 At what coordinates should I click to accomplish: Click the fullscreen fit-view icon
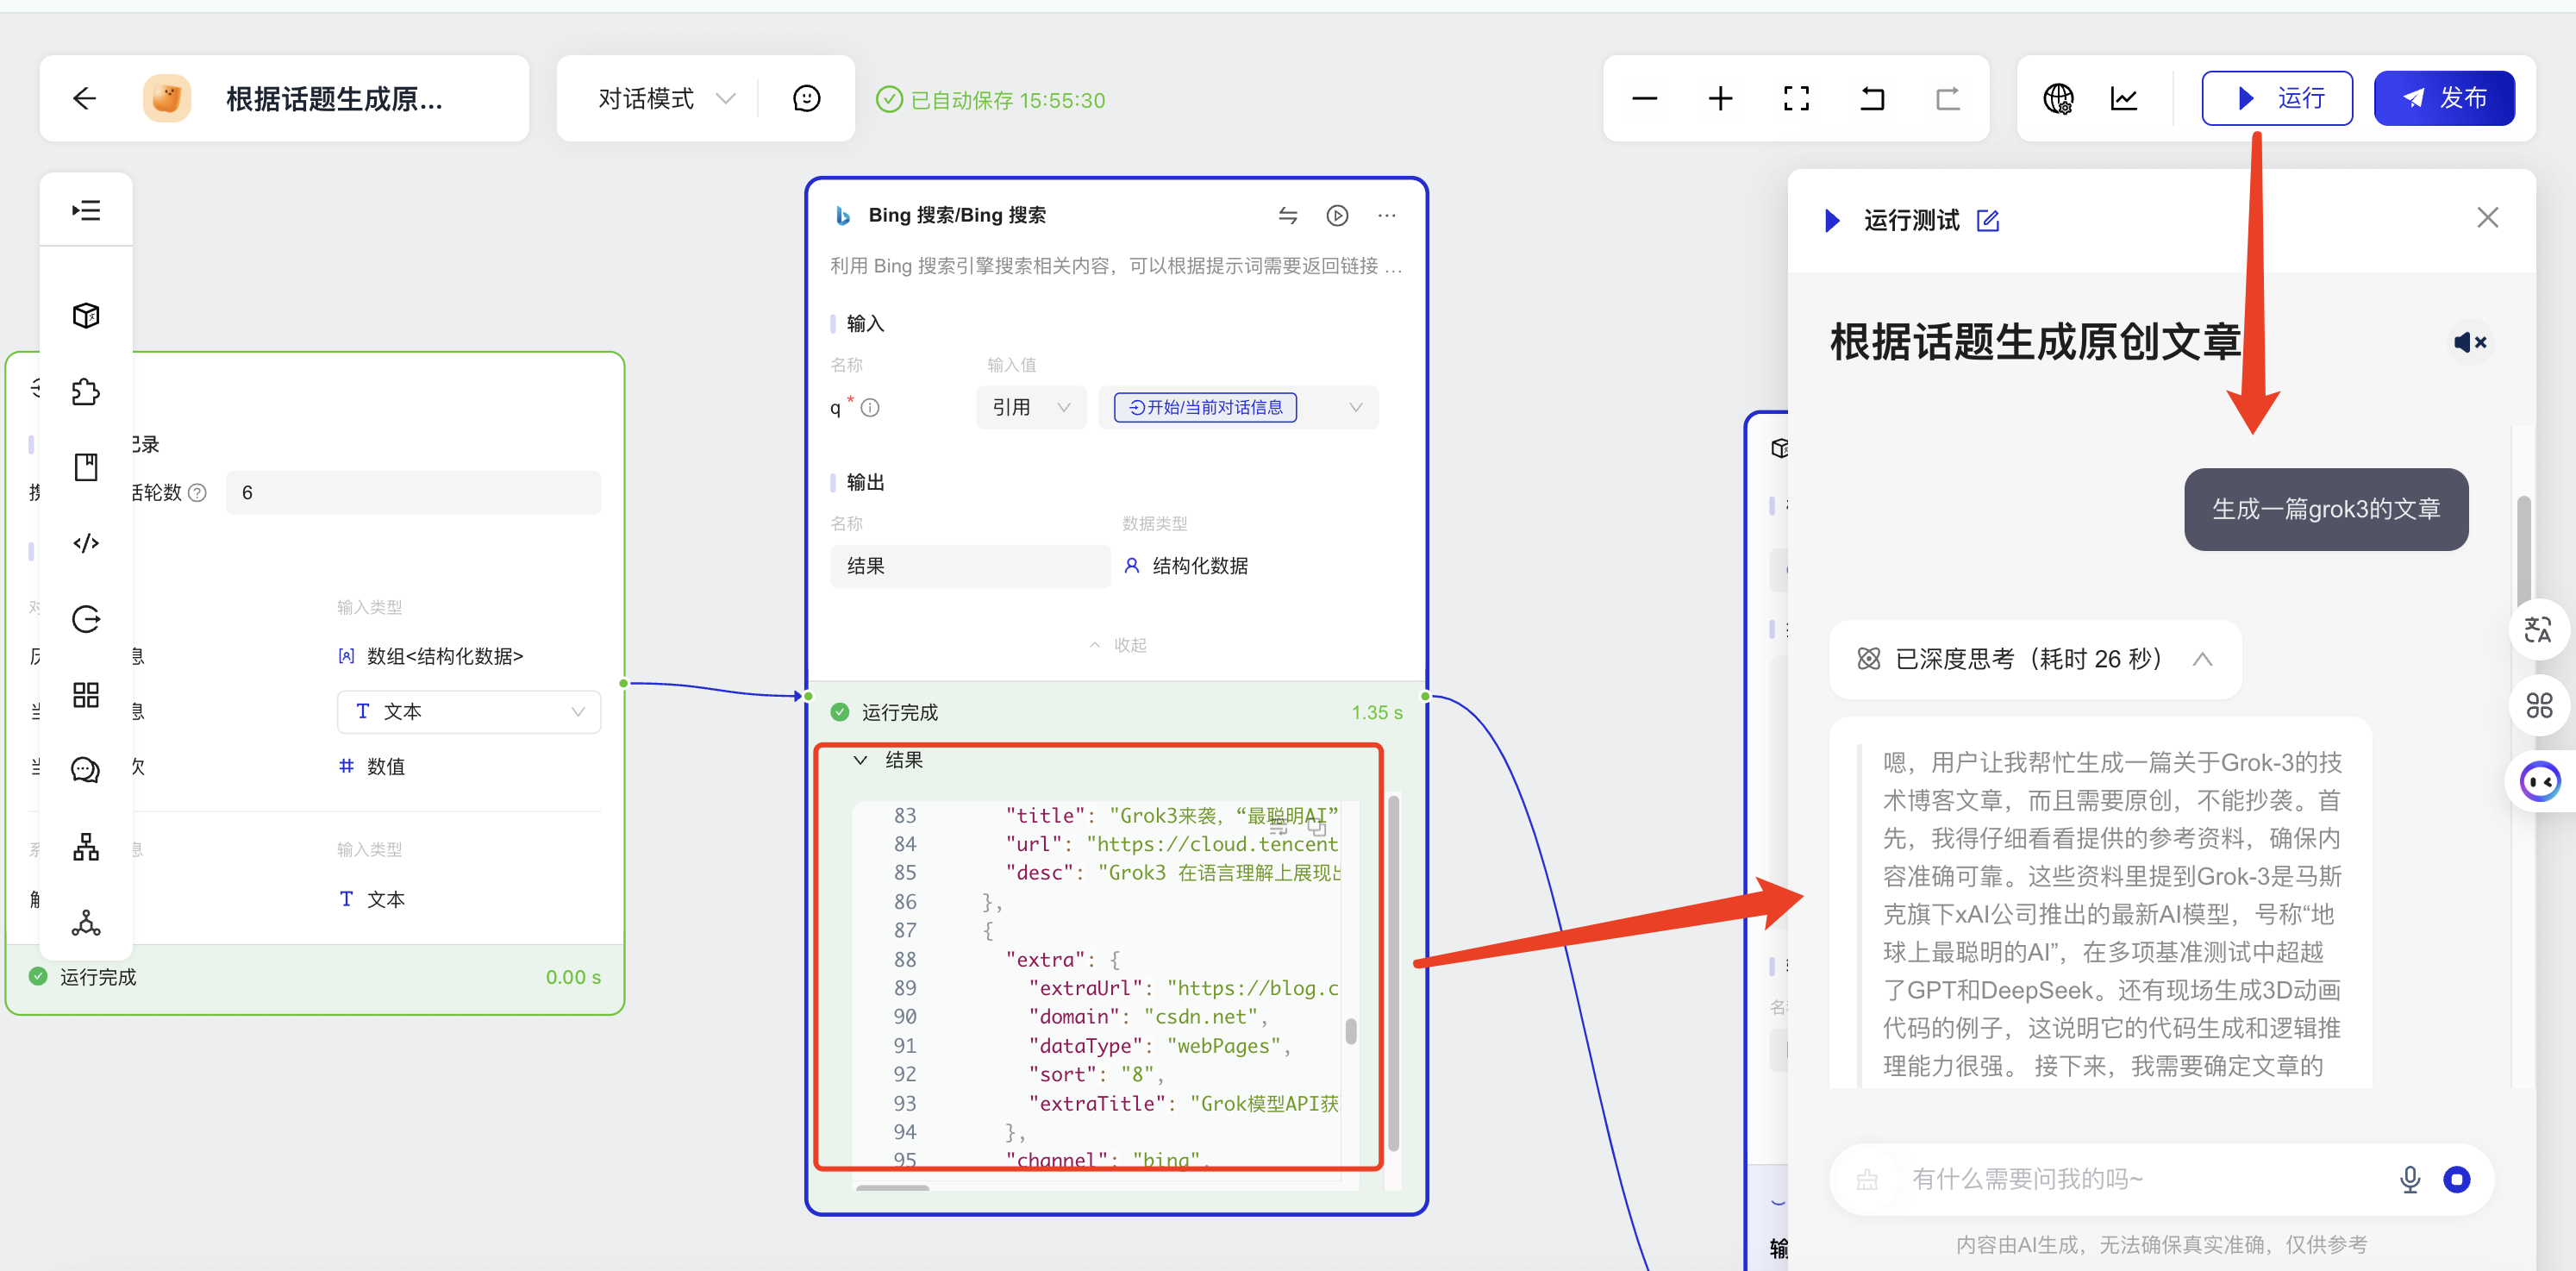(x=1796, y=98)
